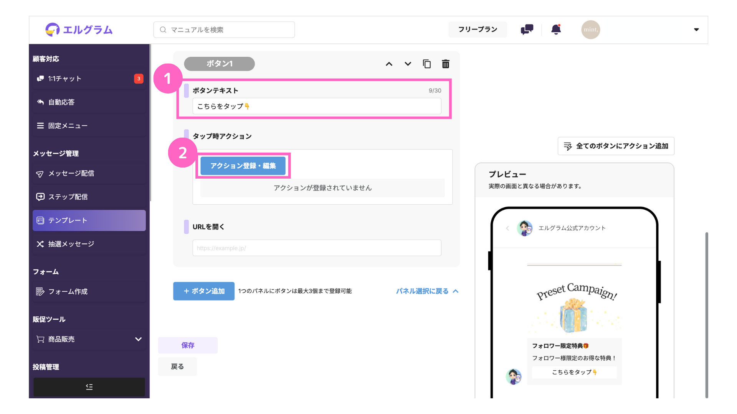This screenshot has width=737, height=414.
Task: Click the エルグラム logo
Action: pos(79,30)
